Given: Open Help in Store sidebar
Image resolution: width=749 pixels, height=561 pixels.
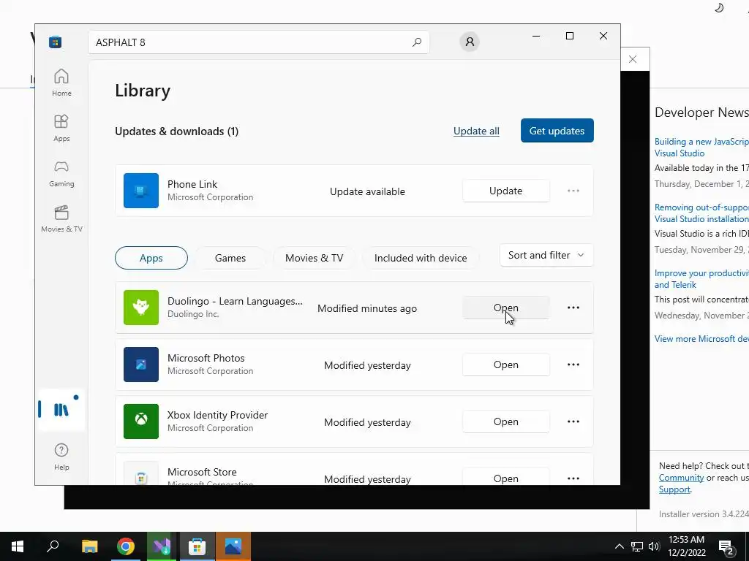Looking at the screenshot, I should 61,457.
